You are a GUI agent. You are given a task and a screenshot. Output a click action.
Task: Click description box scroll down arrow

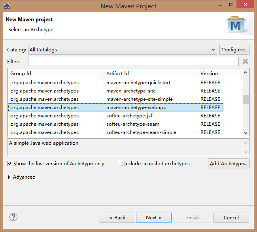[x=246, y=152]
